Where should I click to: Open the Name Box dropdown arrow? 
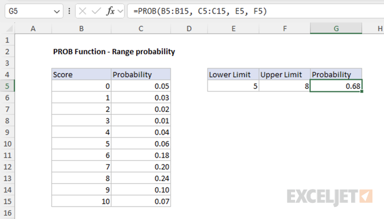[57, 12]
